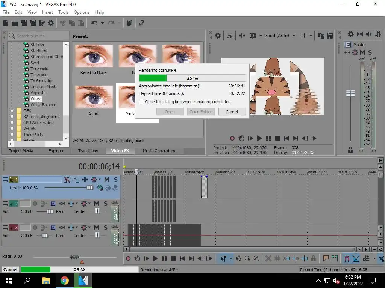The width and height of the screenshot is (385, 288).
Task: Expand the OFX folder
Action: (12, 111)
